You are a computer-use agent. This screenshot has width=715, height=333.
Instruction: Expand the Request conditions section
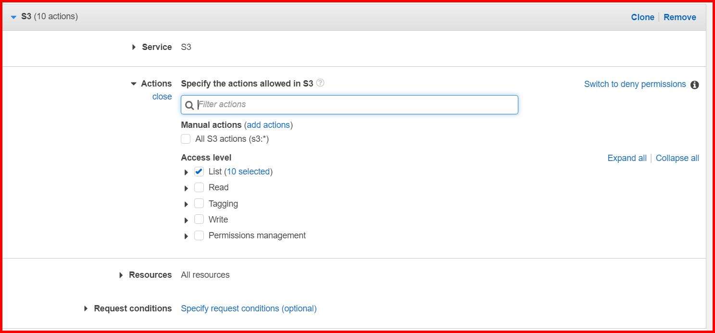coord(86,308)
